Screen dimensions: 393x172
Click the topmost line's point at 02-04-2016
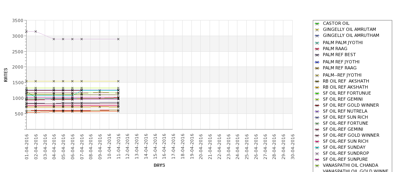35,32
